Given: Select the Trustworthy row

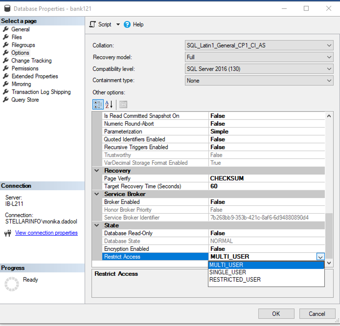Looking at the screenshot, I should pyautogui.click(x=213, y=155).
